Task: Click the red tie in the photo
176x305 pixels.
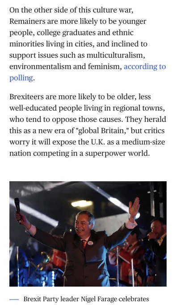Action: [84, 245]
